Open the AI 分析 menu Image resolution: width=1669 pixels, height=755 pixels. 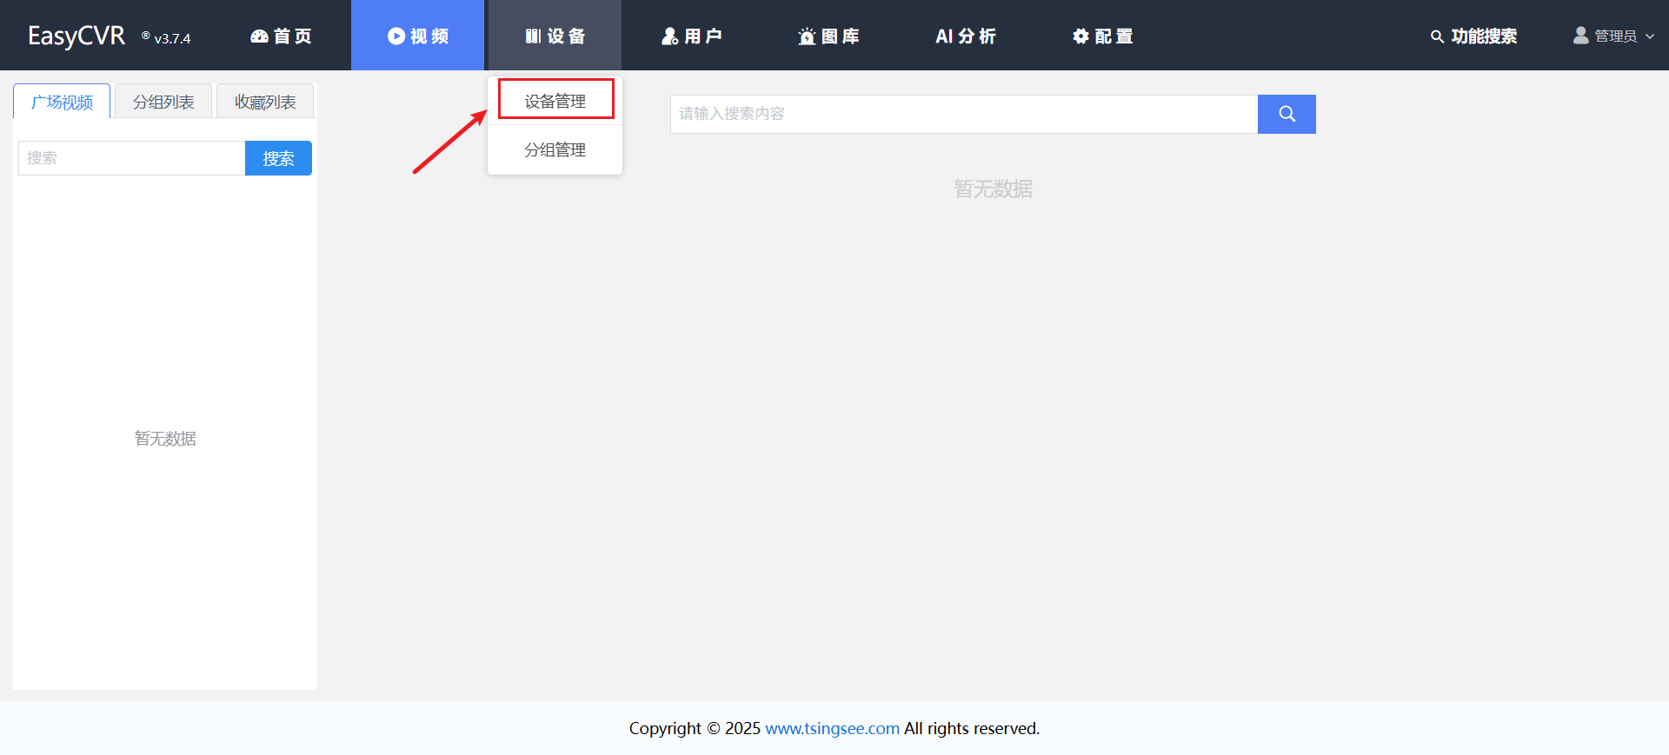[x=965, y=36]
